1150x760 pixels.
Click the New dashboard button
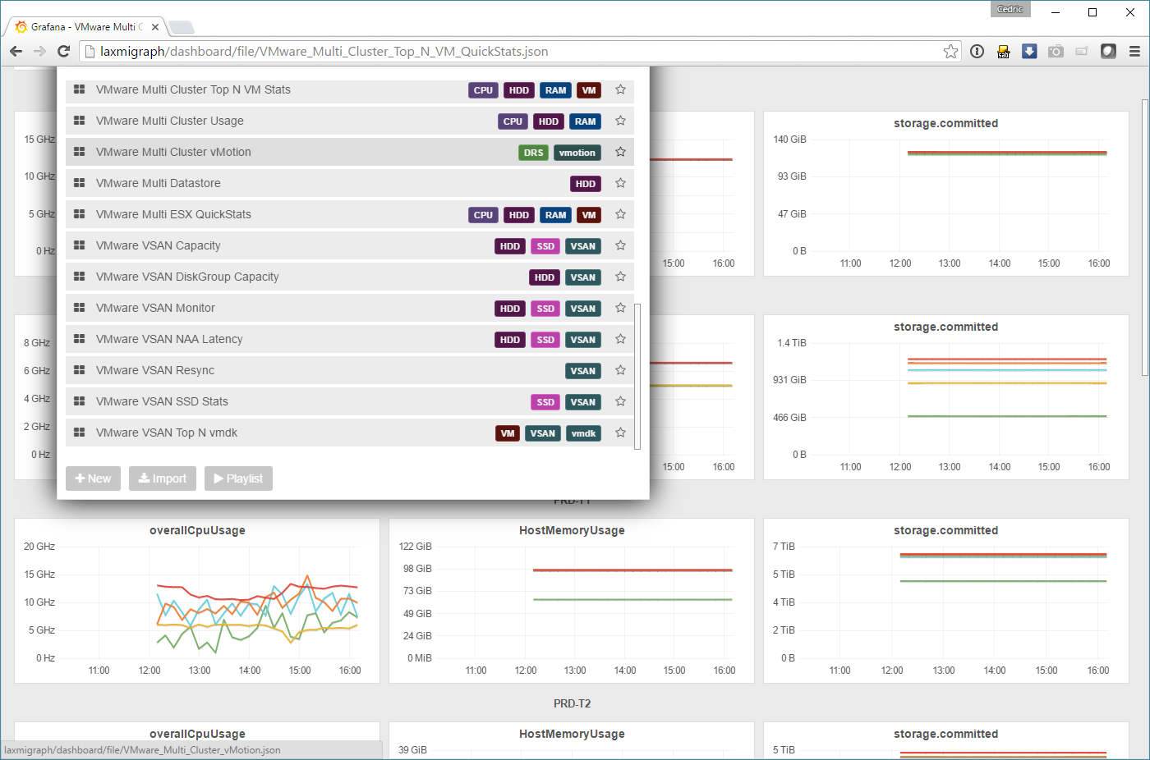(93, 478)
